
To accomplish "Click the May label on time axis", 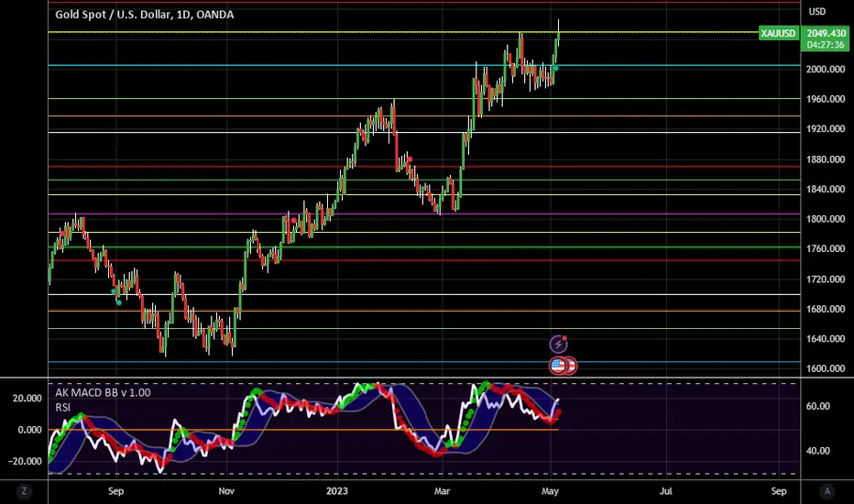I will 550,491.
